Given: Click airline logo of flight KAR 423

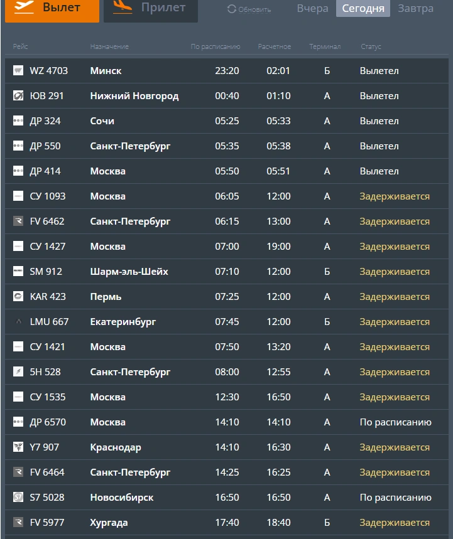Looking at the screenshot, I should click(x=18, y=296).
